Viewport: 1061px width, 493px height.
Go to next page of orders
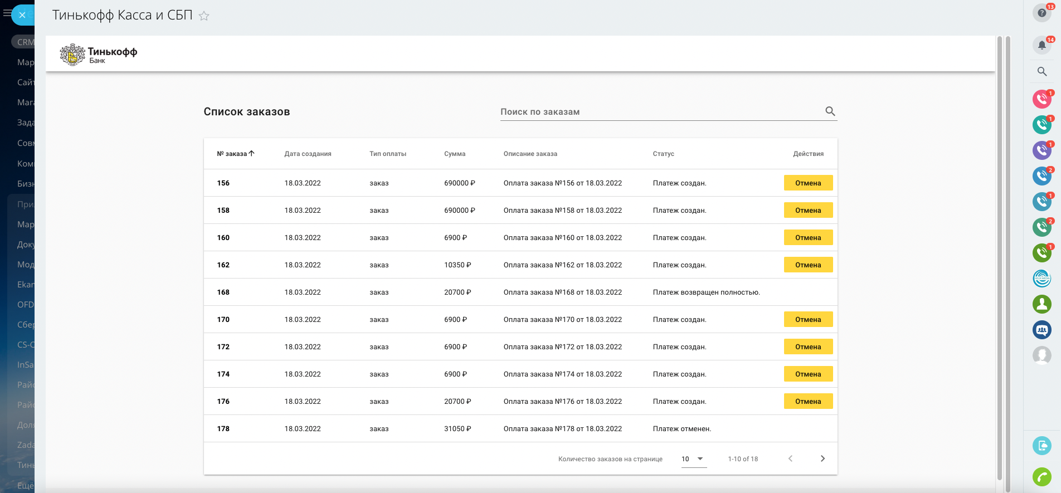pyautogui.click(x=822, y=458)
